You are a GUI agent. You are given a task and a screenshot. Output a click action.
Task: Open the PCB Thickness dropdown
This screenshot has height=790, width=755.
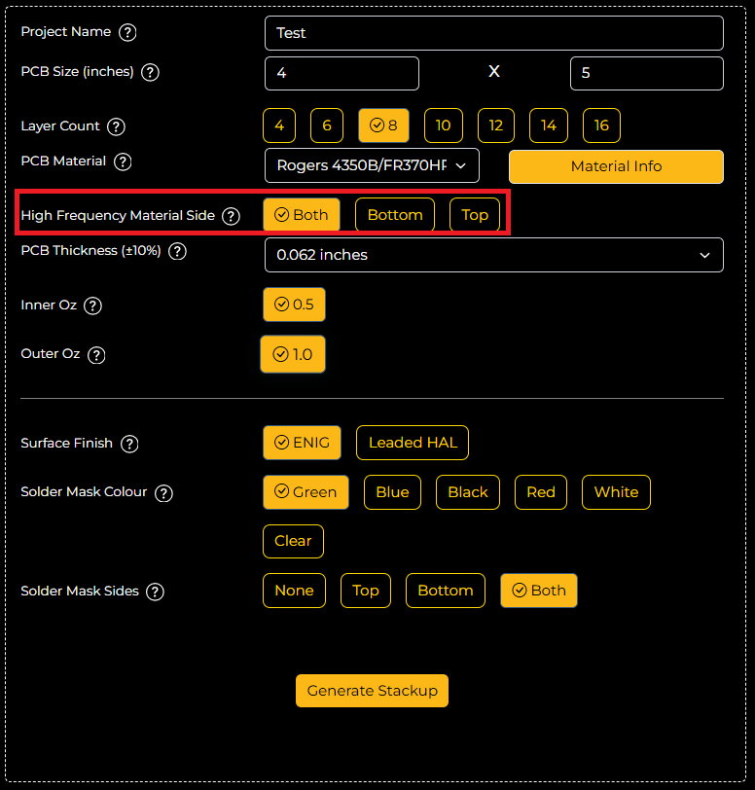coord(493,255)
